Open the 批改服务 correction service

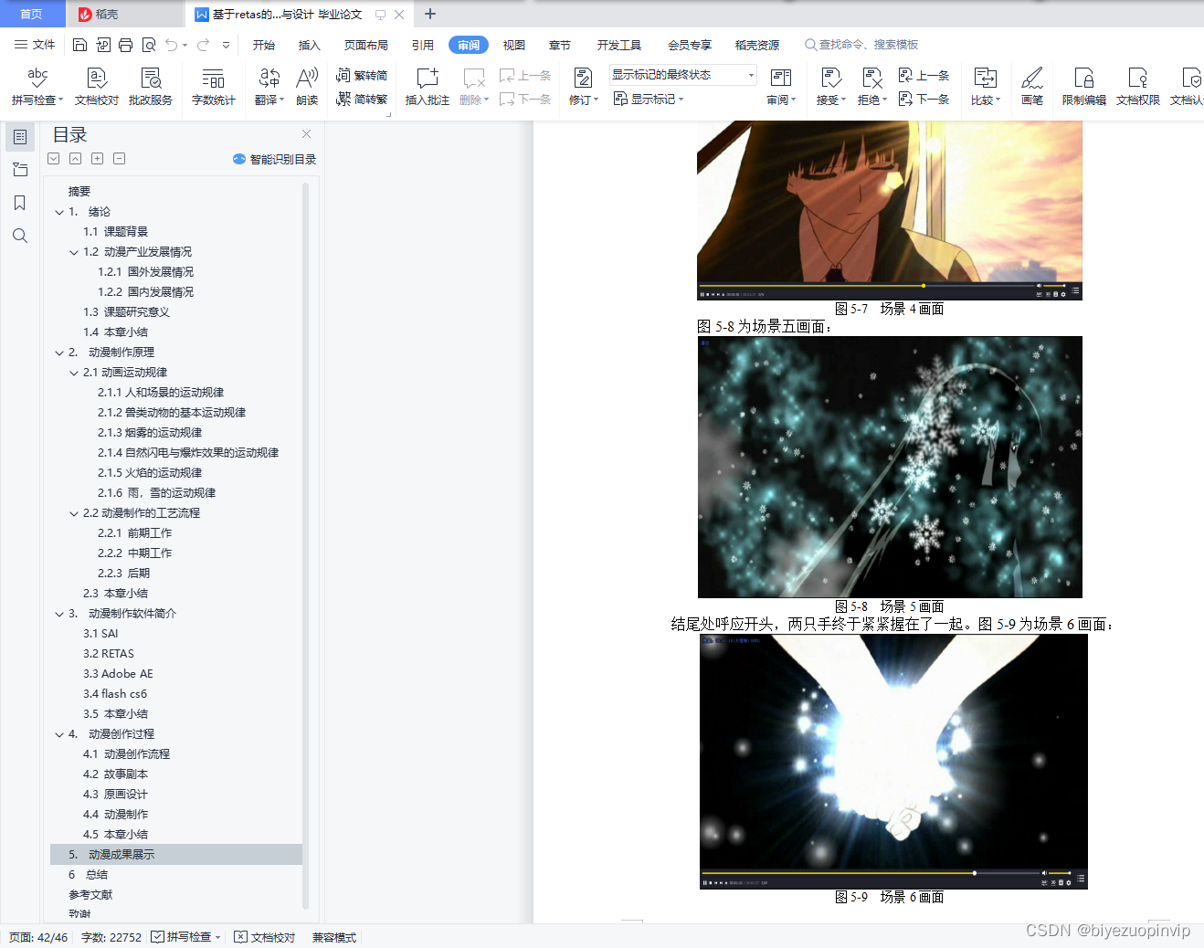(x=151, y=87)
